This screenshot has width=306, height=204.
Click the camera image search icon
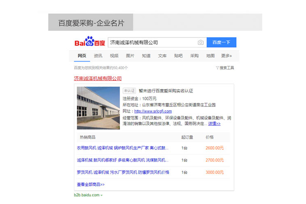pos(200,42)
